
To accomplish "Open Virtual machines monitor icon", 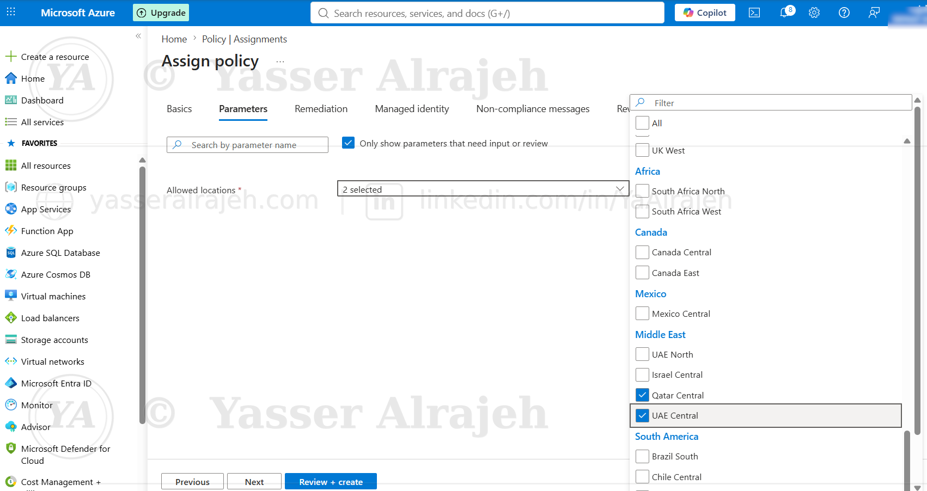I will point(11,296).
